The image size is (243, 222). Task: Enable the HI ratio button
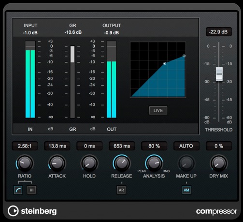pos(31,190)
